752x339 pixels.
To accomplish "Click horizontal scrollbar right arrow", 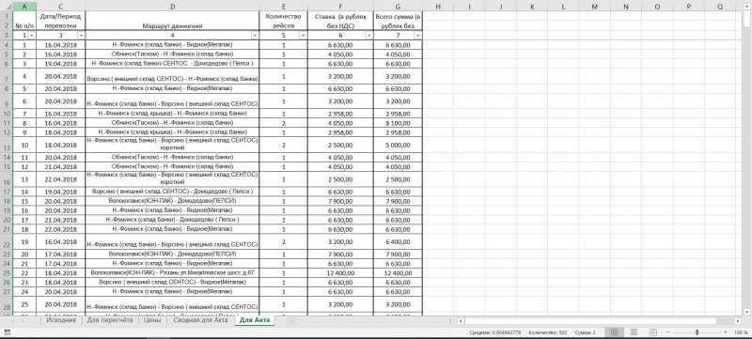I will pyautogui.click(x=737, y=321).
